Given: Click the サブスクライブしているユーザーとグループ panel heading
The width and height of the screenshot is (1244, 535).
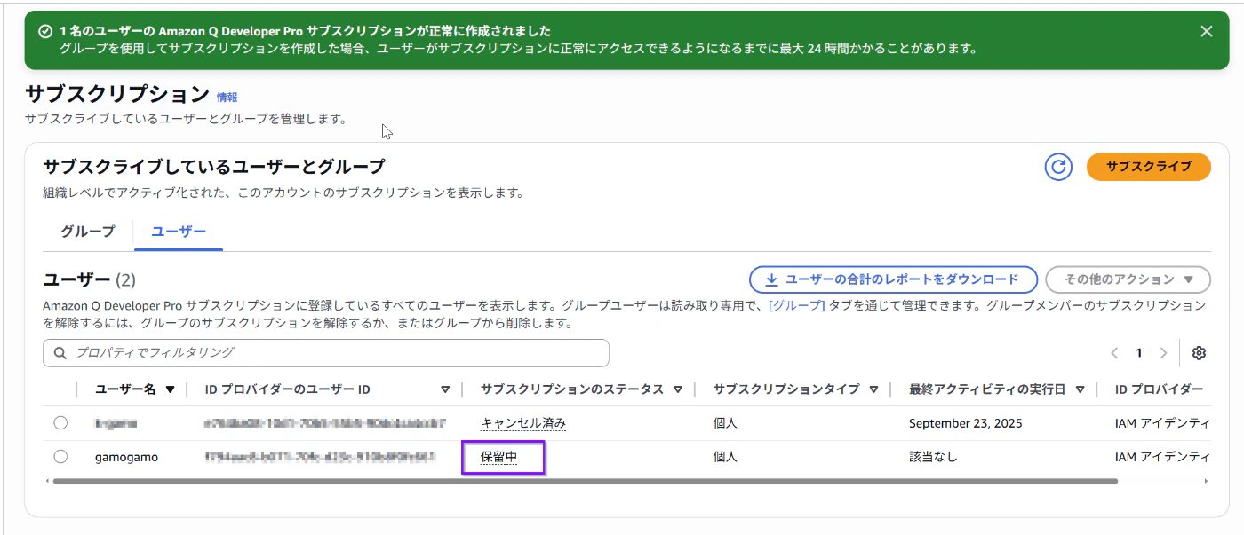Looking at the screenshot, I should (x=214, y=167).
